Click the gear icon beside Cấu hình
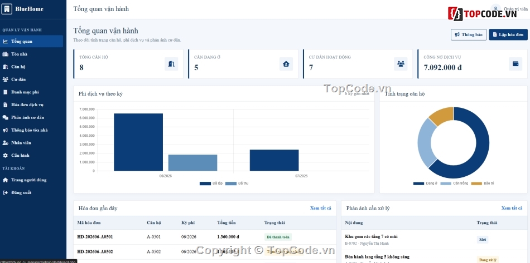Viewport: 530px width, 263px height. pyautogui.click(x=5, y=156)
